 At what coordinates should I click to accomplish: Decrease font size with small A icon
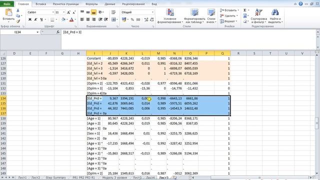pyautogui.click(x=74, y=12)
